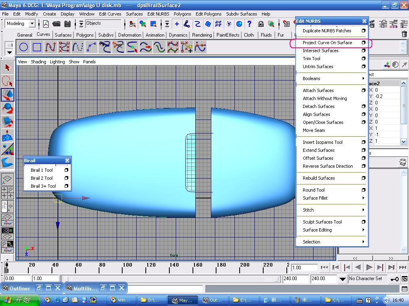The width and height of the screenshot is (409, 306).
Task: Switch to the Deformation shelf tab
Action: (130, 35)
